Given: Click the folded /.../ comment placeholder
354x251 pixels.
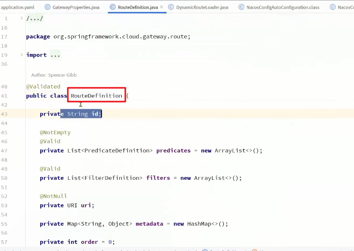Looking at the screenshot, I should click(x=35, y=19).
